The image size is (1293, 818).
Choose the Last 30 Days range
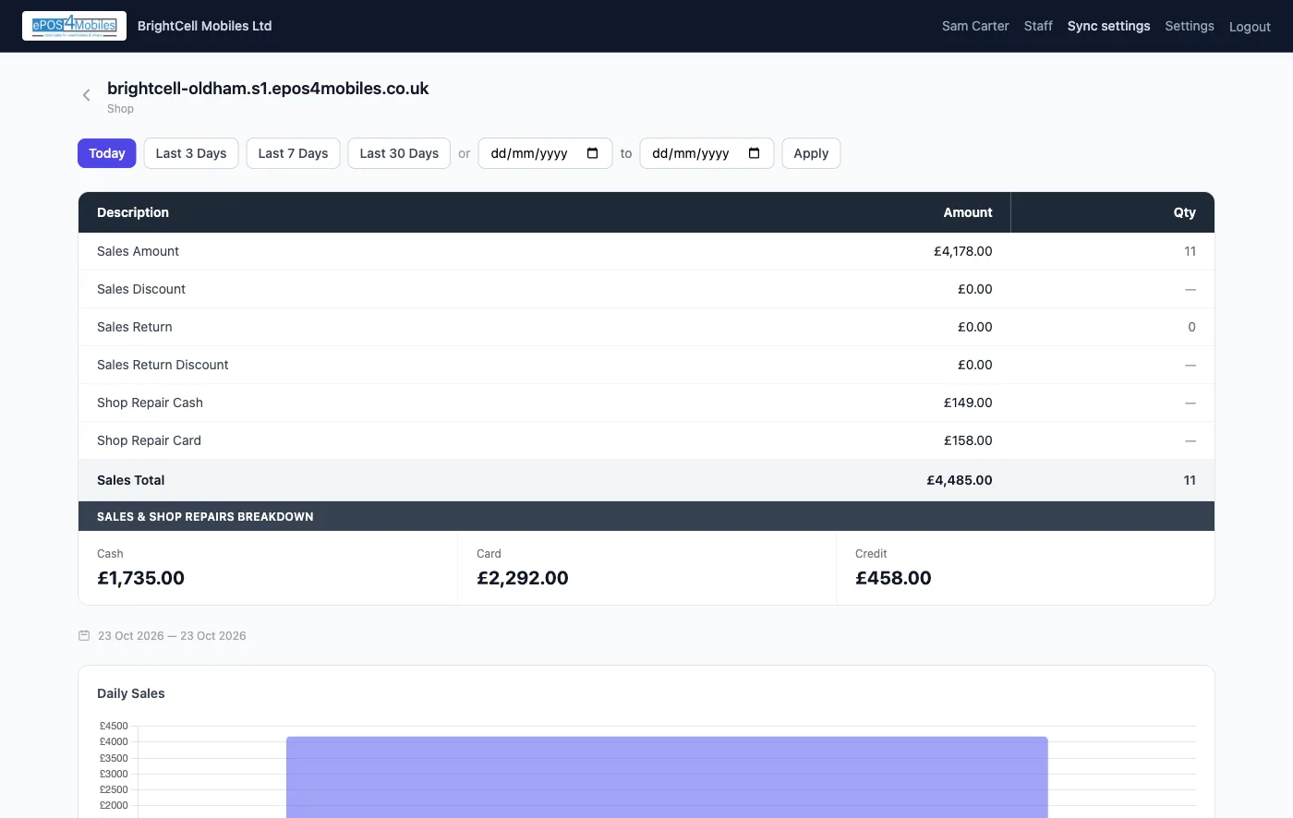point(399,153)
